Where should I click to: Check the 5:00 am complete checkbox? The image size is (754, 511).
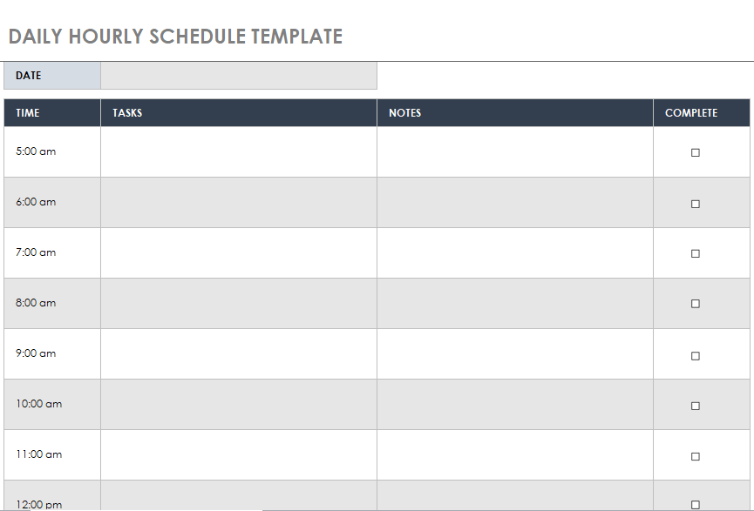pos(696,152)
